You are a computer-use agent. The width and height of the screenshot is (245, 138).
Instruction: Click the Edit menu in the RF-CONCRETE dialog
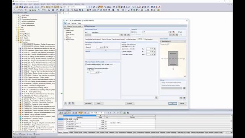[69, 23]
